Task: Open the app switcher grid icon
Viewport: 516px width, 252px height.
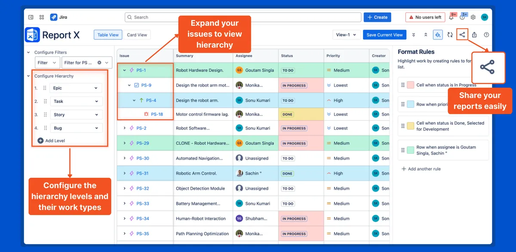Action: 42,17
